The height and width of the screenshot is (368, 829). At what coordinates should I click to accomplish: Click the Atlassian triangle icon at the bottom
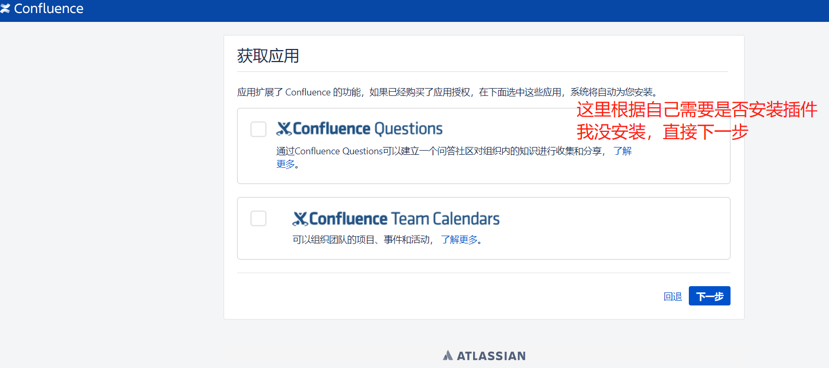pyautogui.click(x=449, y=355)
